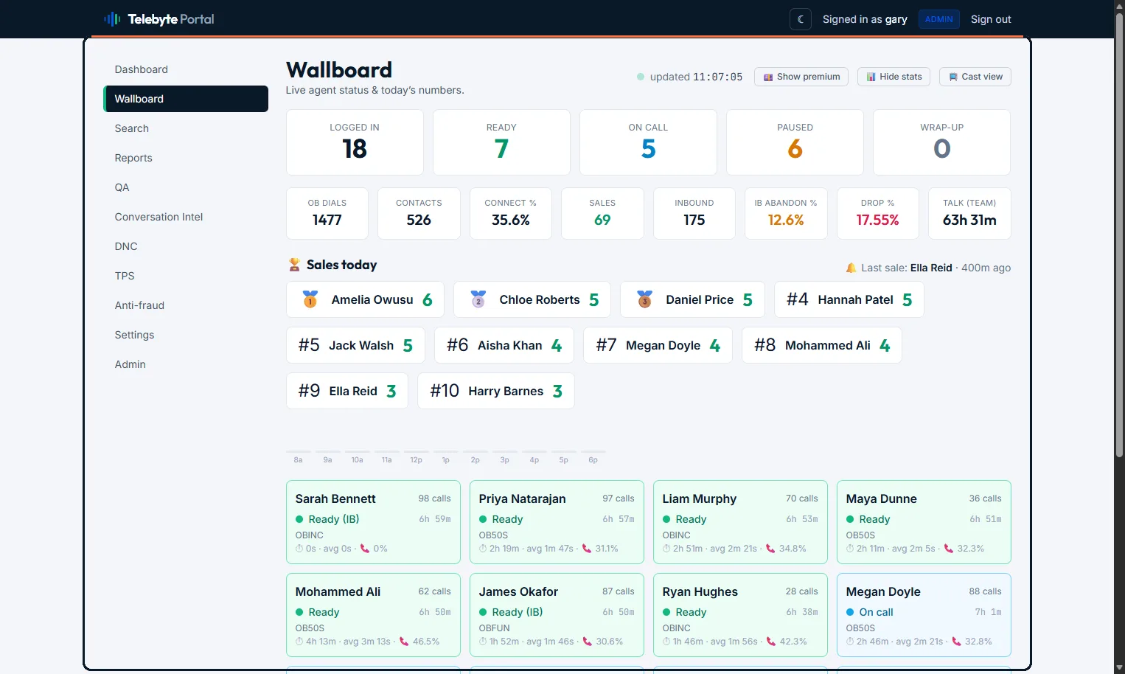Click the Inbound 175 stat
1125x674 pixels.
[694, 213]
